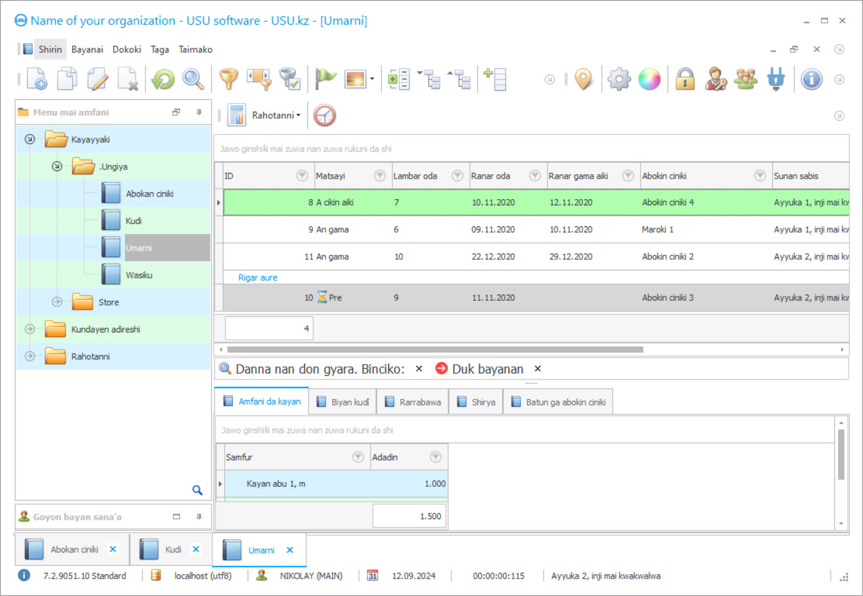Click the red clock icon
Image resolution: width=863 pixels, height=596 pixels.
point(325,115)
